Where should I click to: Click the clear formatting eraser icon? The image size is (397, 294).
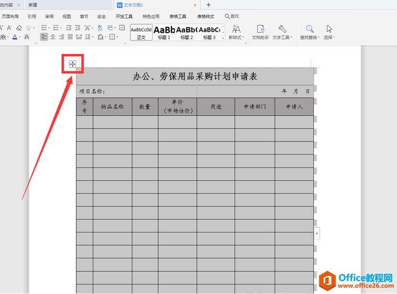tap(19, 28)
